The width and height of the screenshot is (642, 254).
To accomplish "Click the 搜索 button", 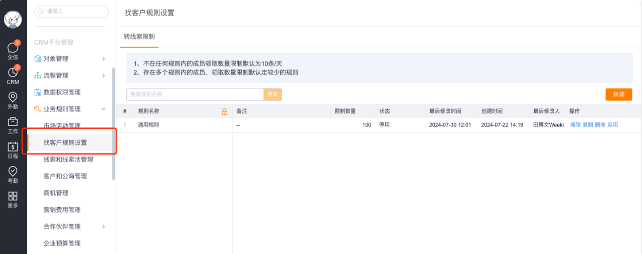I will pyautogui.click(x=272, y=94).
